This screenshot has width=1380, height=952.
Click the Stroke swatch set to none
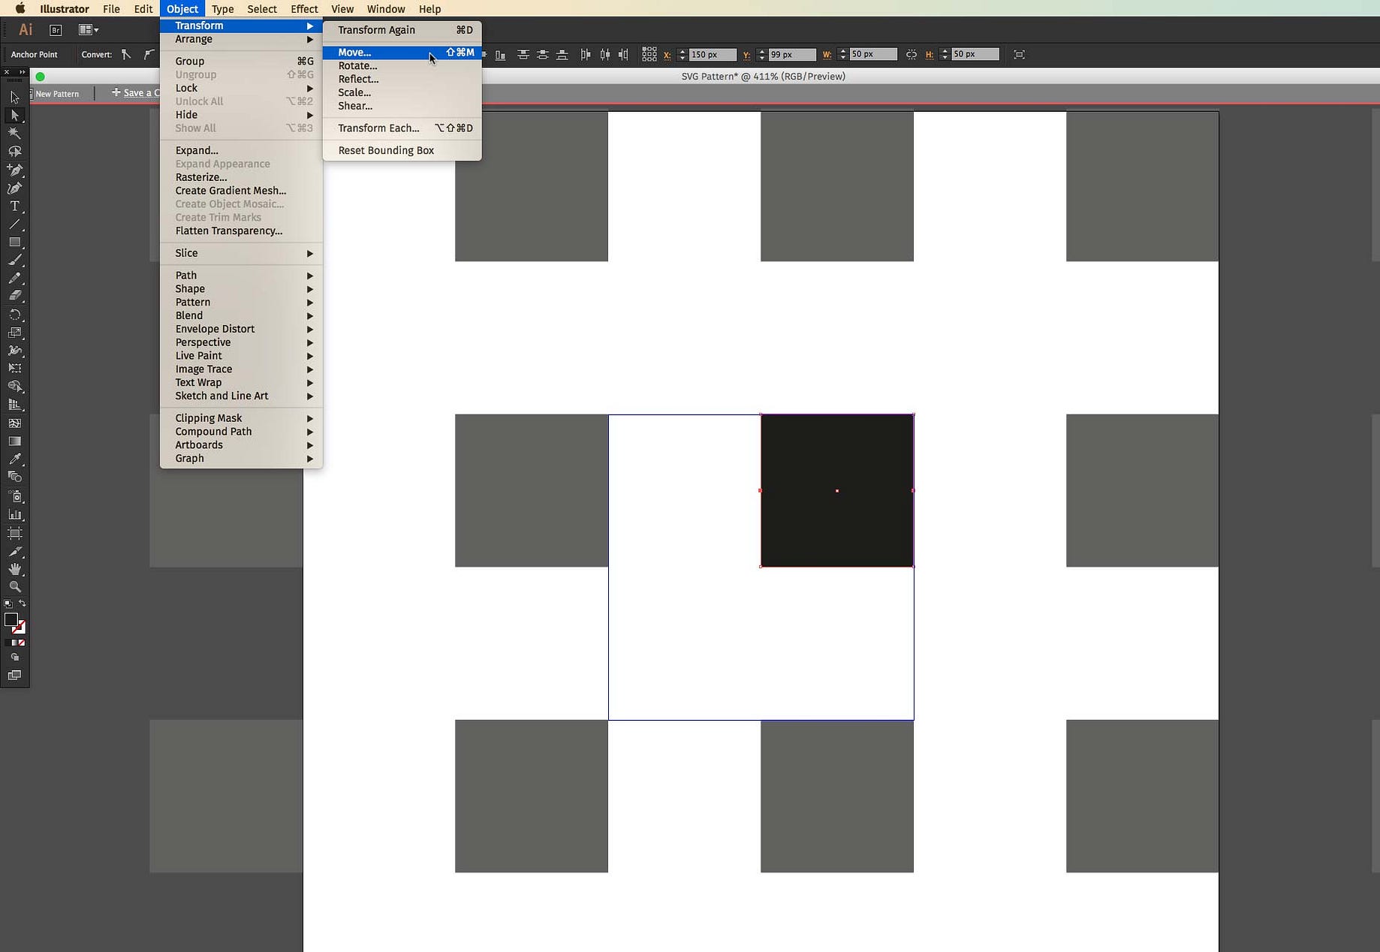tap(20, 628)
